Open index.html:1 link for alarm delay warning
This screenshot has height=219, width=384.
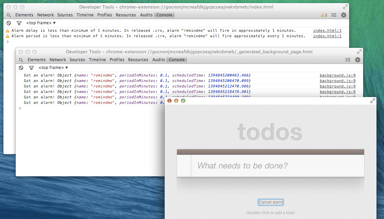[327, 31]
